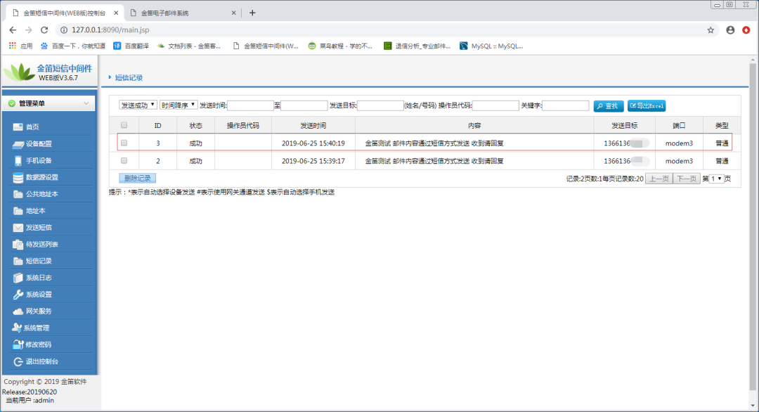Viewport: 759px width, 412px height.
Task: Click the 查找 search button
Action: point(609,106)
